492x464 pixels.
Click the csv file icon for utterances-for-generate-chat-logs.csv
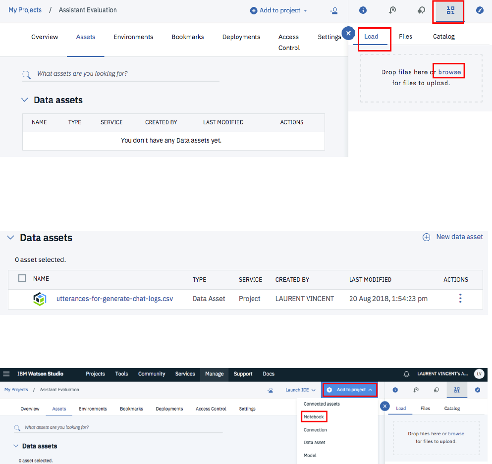click(x=40, y=299)
